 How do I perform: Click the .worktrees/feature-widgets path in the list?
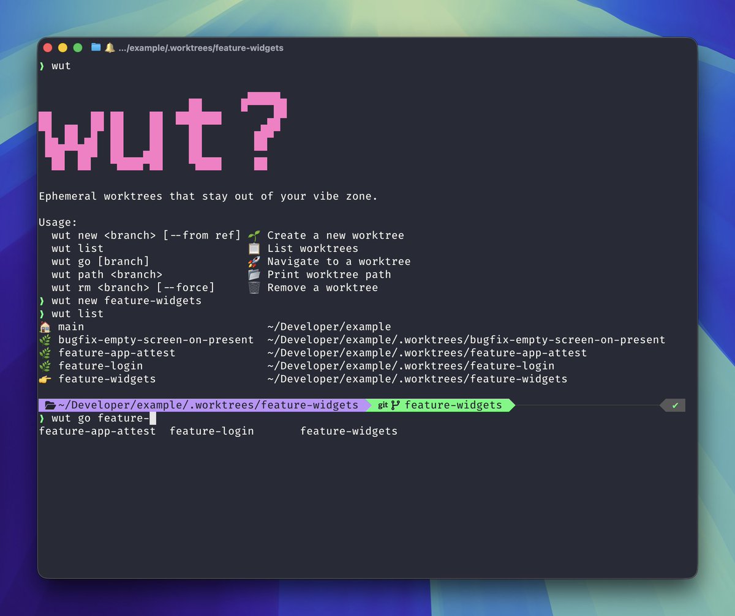pos(417,379)
